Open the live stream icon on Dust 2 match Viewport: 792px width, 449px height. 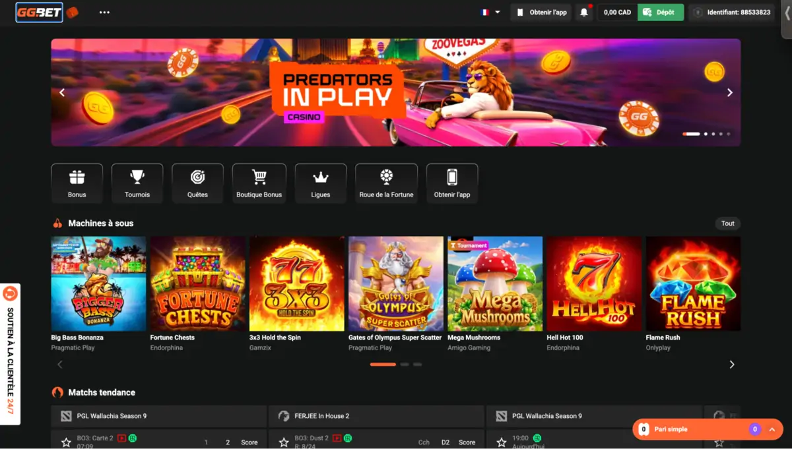tap(337, 438)
